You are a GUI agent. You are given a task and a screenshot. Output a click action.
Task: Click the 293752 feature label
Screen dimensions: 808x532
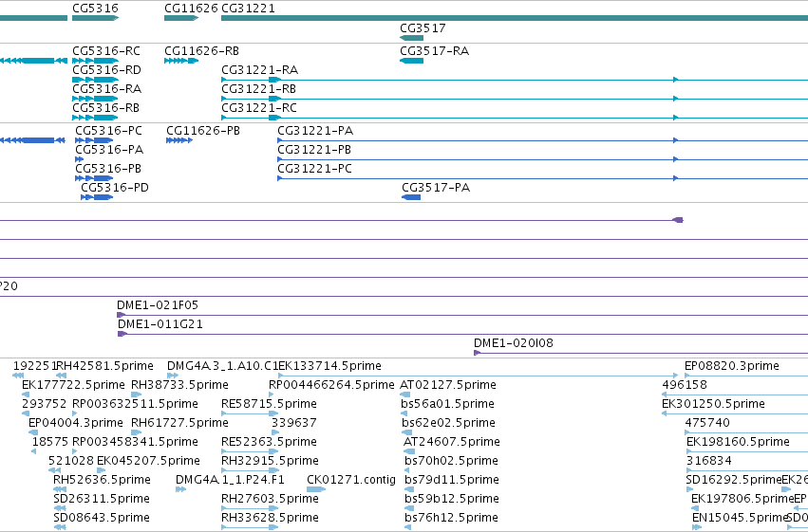pos(45,404)
